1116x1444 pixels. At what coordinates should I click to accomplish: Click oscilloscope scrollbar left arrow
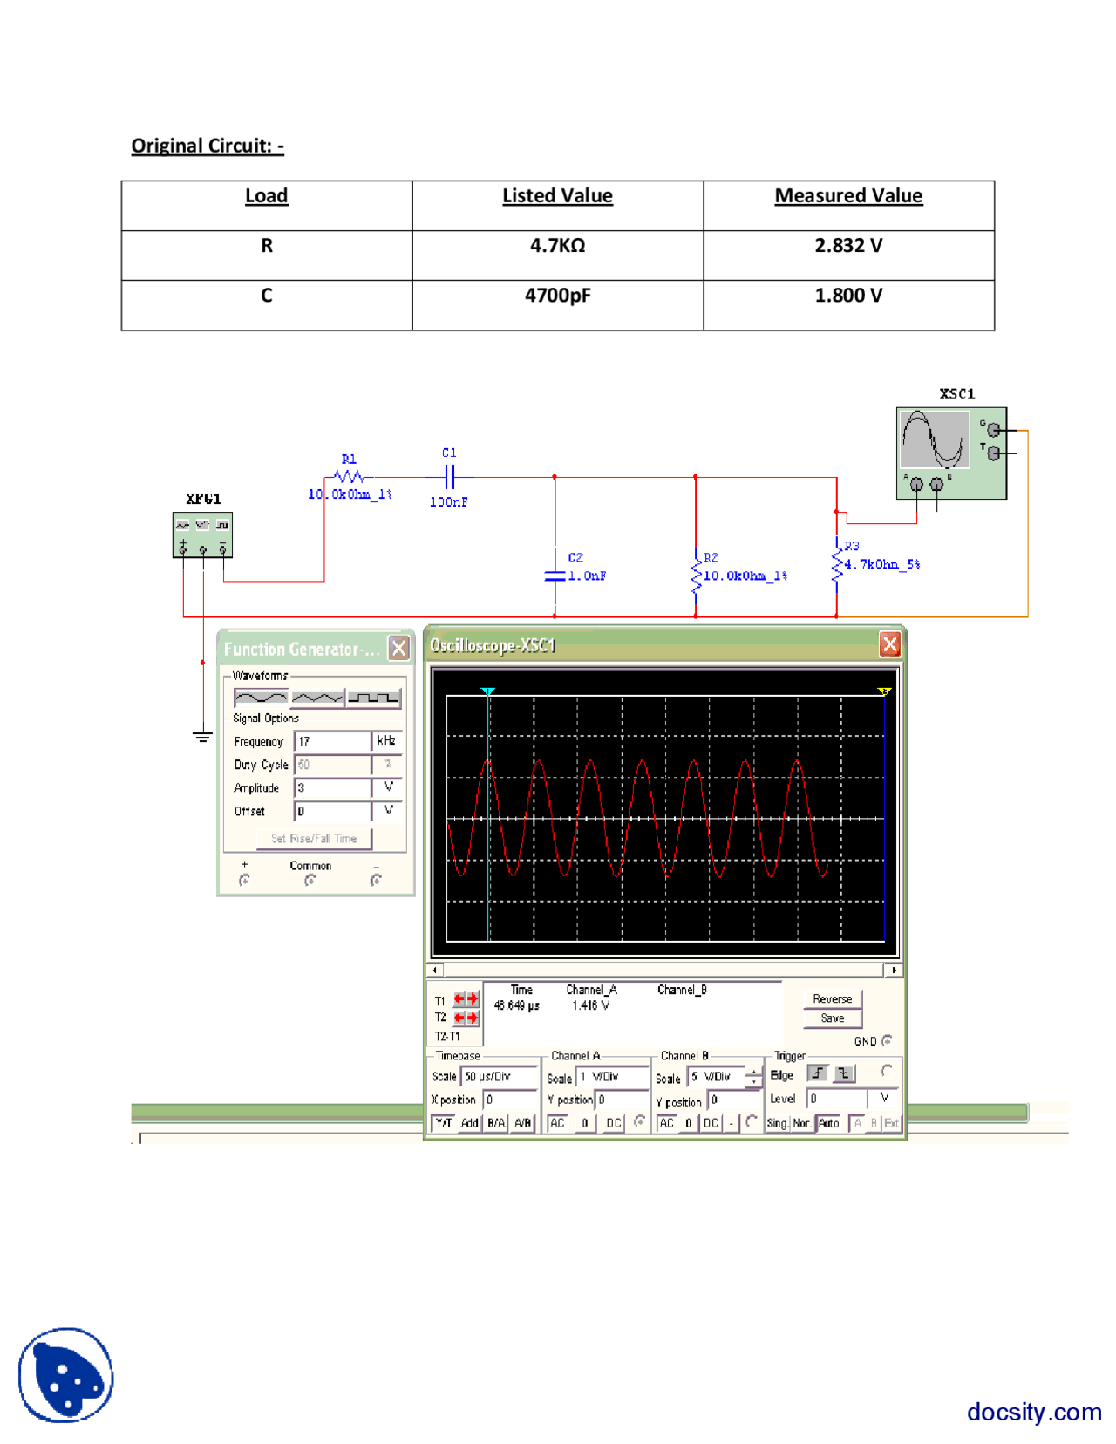tap(436, 970)
